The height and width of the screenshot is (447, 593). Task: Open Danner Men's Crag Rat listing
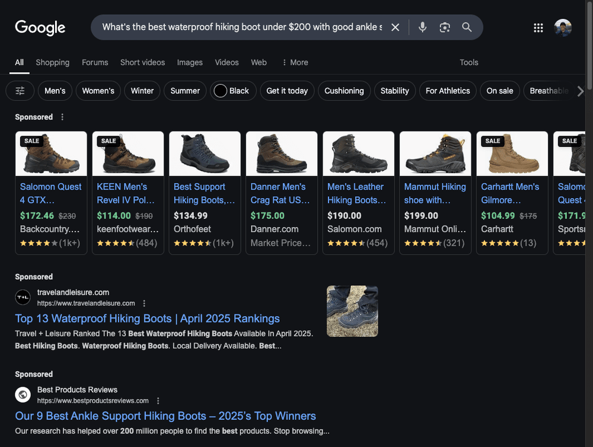coord(281,193)
